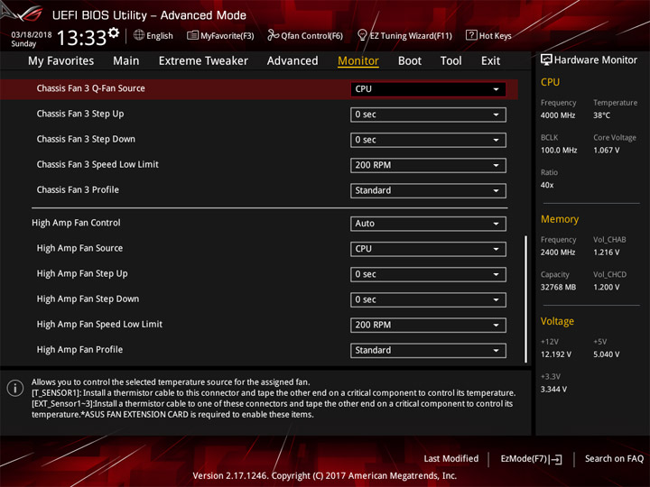The image size is (650, 487).
Task: Click the Hardware Monitor screen icon
Action: point(546,60)
